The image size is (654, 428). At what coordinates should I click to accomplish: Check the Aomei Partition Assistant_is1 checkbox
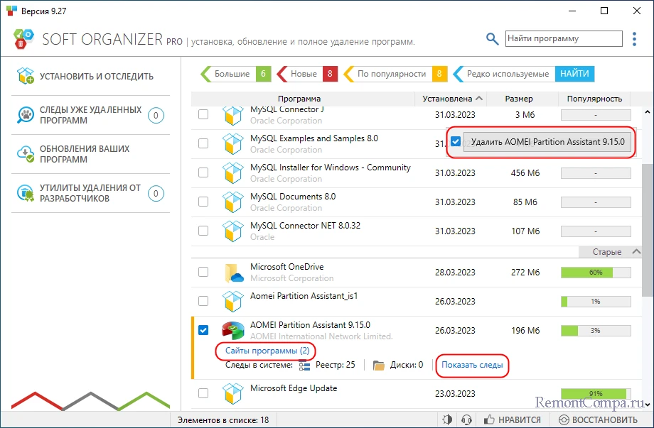[x=203, y=302]
